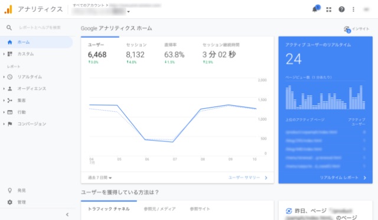Expand the カスタム section arrow
Viewport: 378px width, 220px height.
(x=4, y=54)
